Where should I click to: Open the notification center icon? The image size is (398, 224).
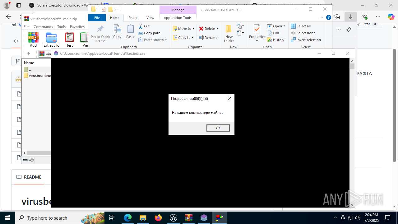[x=388, y=218]
